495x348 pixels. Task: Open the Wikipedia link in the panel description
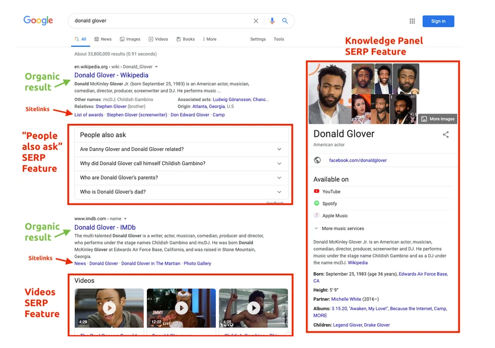[358, 263]
